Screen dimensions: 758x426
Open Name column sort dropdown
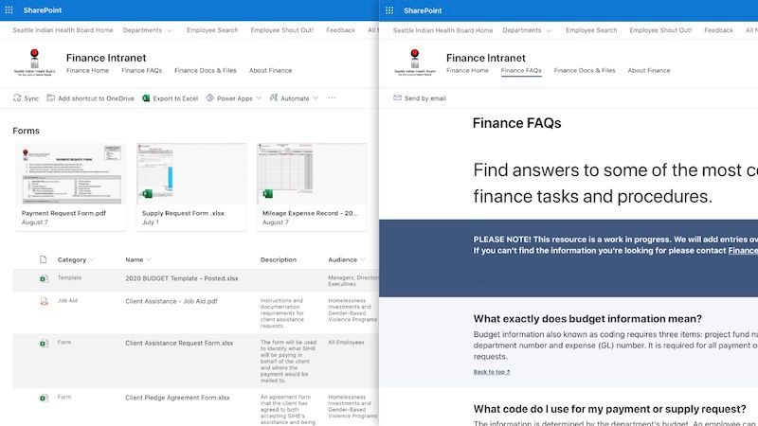pyautogui.click(x=149, y=259)
